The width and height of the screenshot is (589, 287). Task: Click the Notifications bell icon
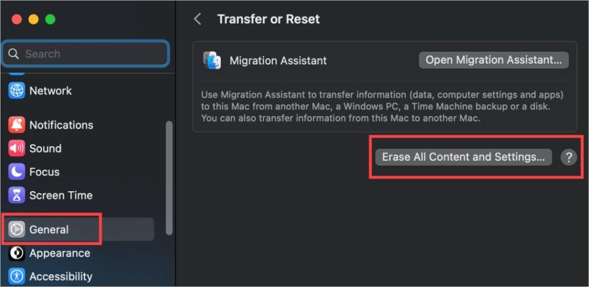[x=17, y=125]
